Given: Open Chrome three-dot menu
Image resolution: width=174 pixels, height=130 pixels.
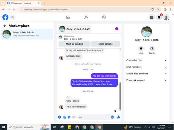Looking at the screenshot, I should [171, 9].
